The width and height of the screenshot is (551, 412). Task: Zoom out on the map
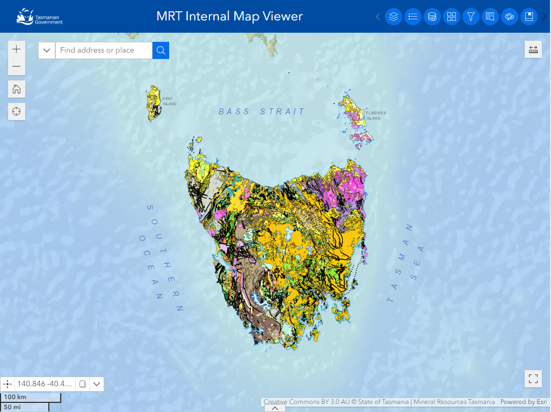[17, 67]
